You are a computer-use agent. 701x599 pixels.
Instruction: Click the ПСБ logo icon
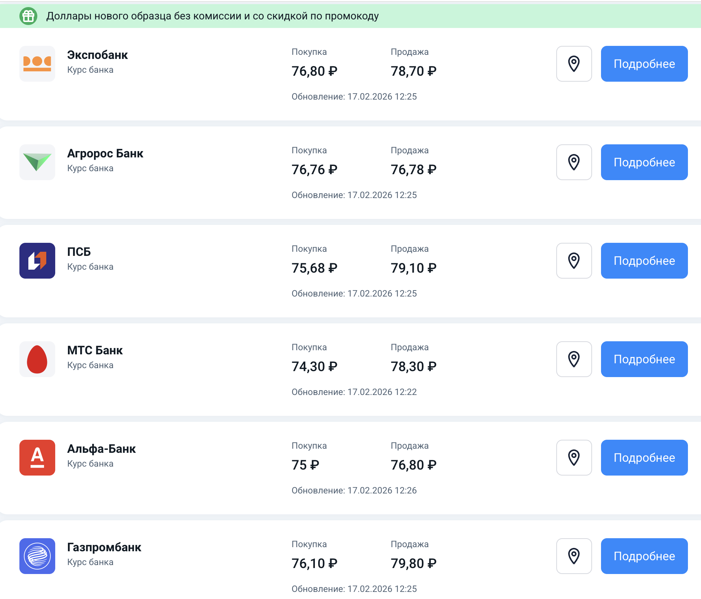tap(37, 261)
